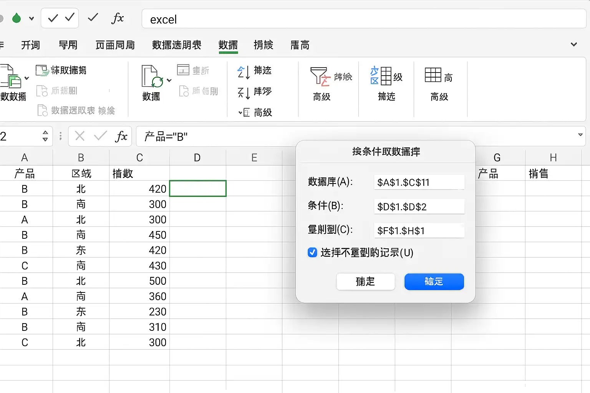Click the fx insert function icon in formula bar
This screenshot has width=590, height=393.
click(121, 136)
